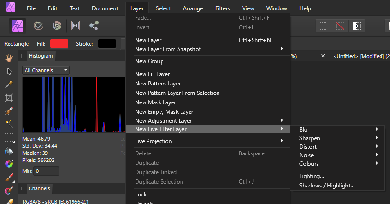Select the <Untitled> [Modified] document tab

pyautogui.click(x=361, y=56)
